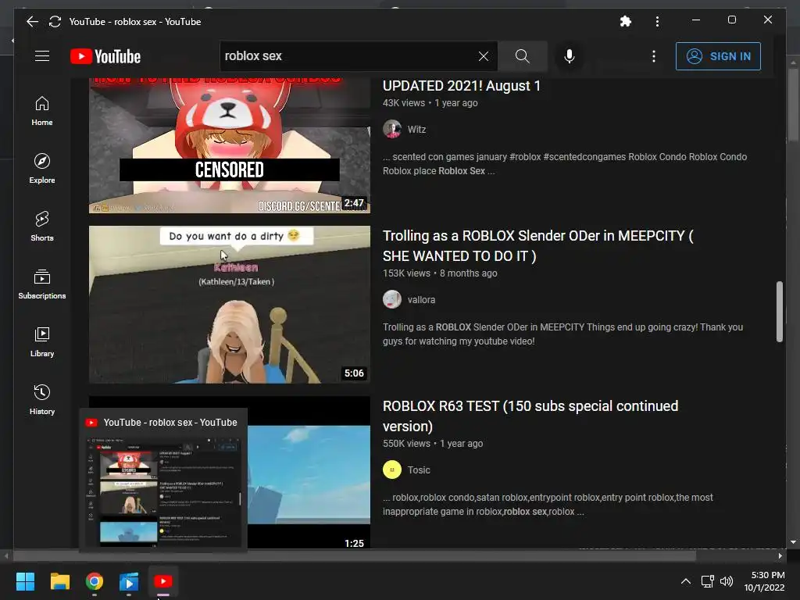Open YouTube settings three-dot menu
The height and width of the screenshot is (600, 800).
point(654,56)
